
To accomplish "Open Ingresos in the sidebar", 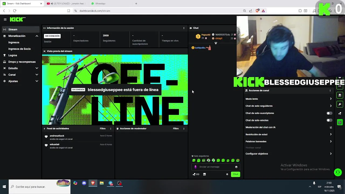I will tap(14, 42).
